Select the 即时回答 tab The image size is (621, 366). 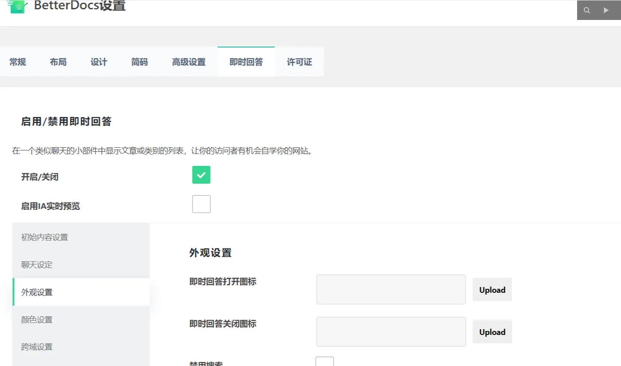point(246,62)
